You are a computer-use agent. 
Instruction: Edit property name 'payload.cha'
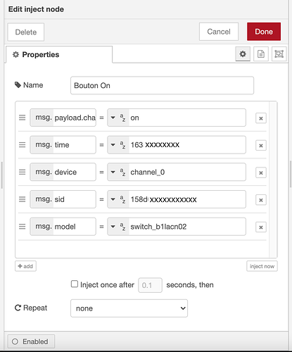[75, 118]
